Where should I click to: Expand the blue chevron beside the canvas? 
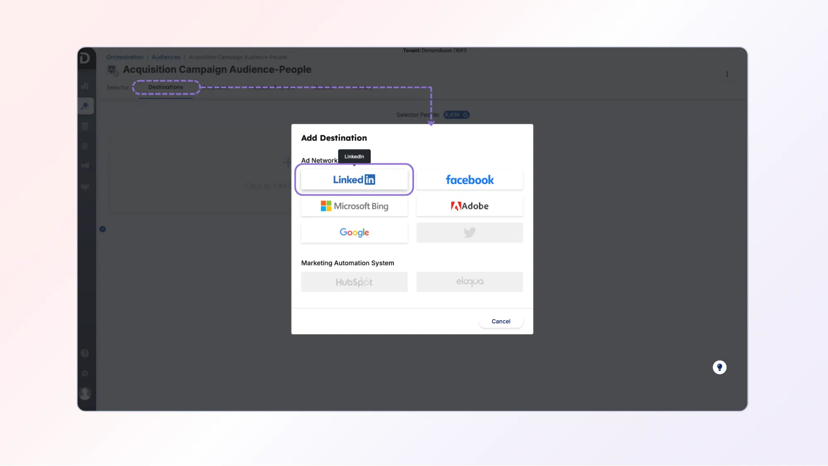click(102, 229)
